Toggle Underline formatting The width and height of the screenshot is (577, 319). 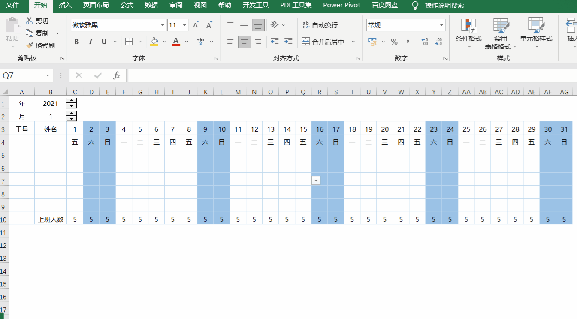tap(104, 42)
